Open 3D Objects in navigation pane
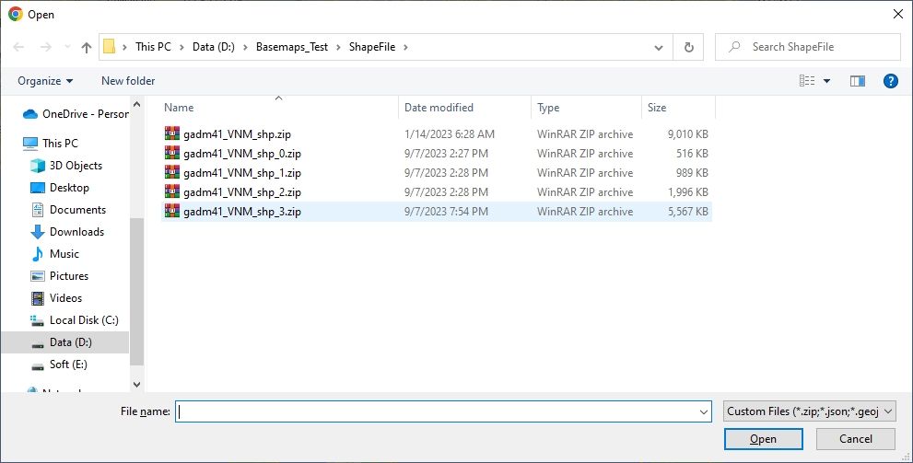 (76, 166)
